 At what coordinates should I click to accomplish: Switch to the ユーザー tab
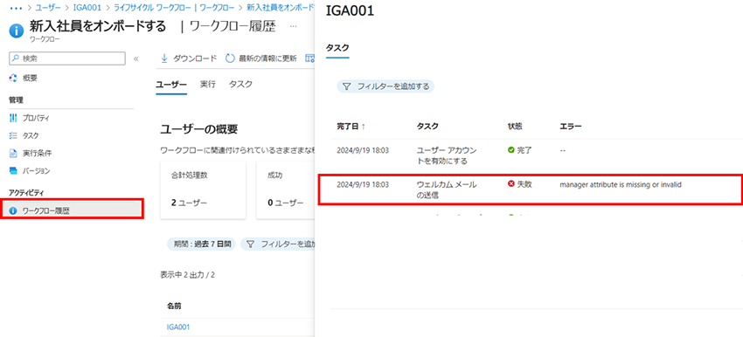click(171, 84)
